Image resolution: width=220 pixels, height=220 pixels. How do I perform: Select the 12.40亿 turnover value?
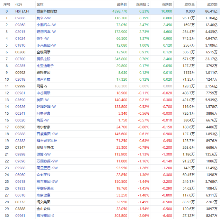point(211,25)
